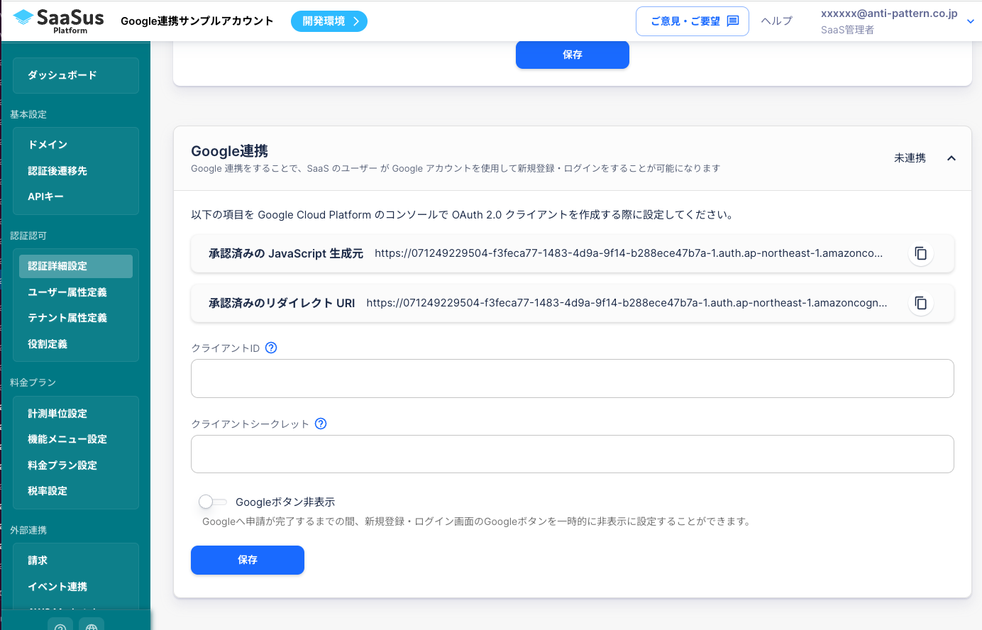
Task: Click the JavaScript 生成元 URL text
Action: 629,253
